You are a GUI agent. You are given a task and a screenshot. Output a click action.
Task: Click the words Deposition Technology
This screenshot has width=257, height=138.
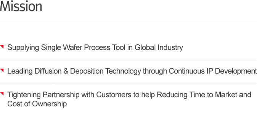106,71
